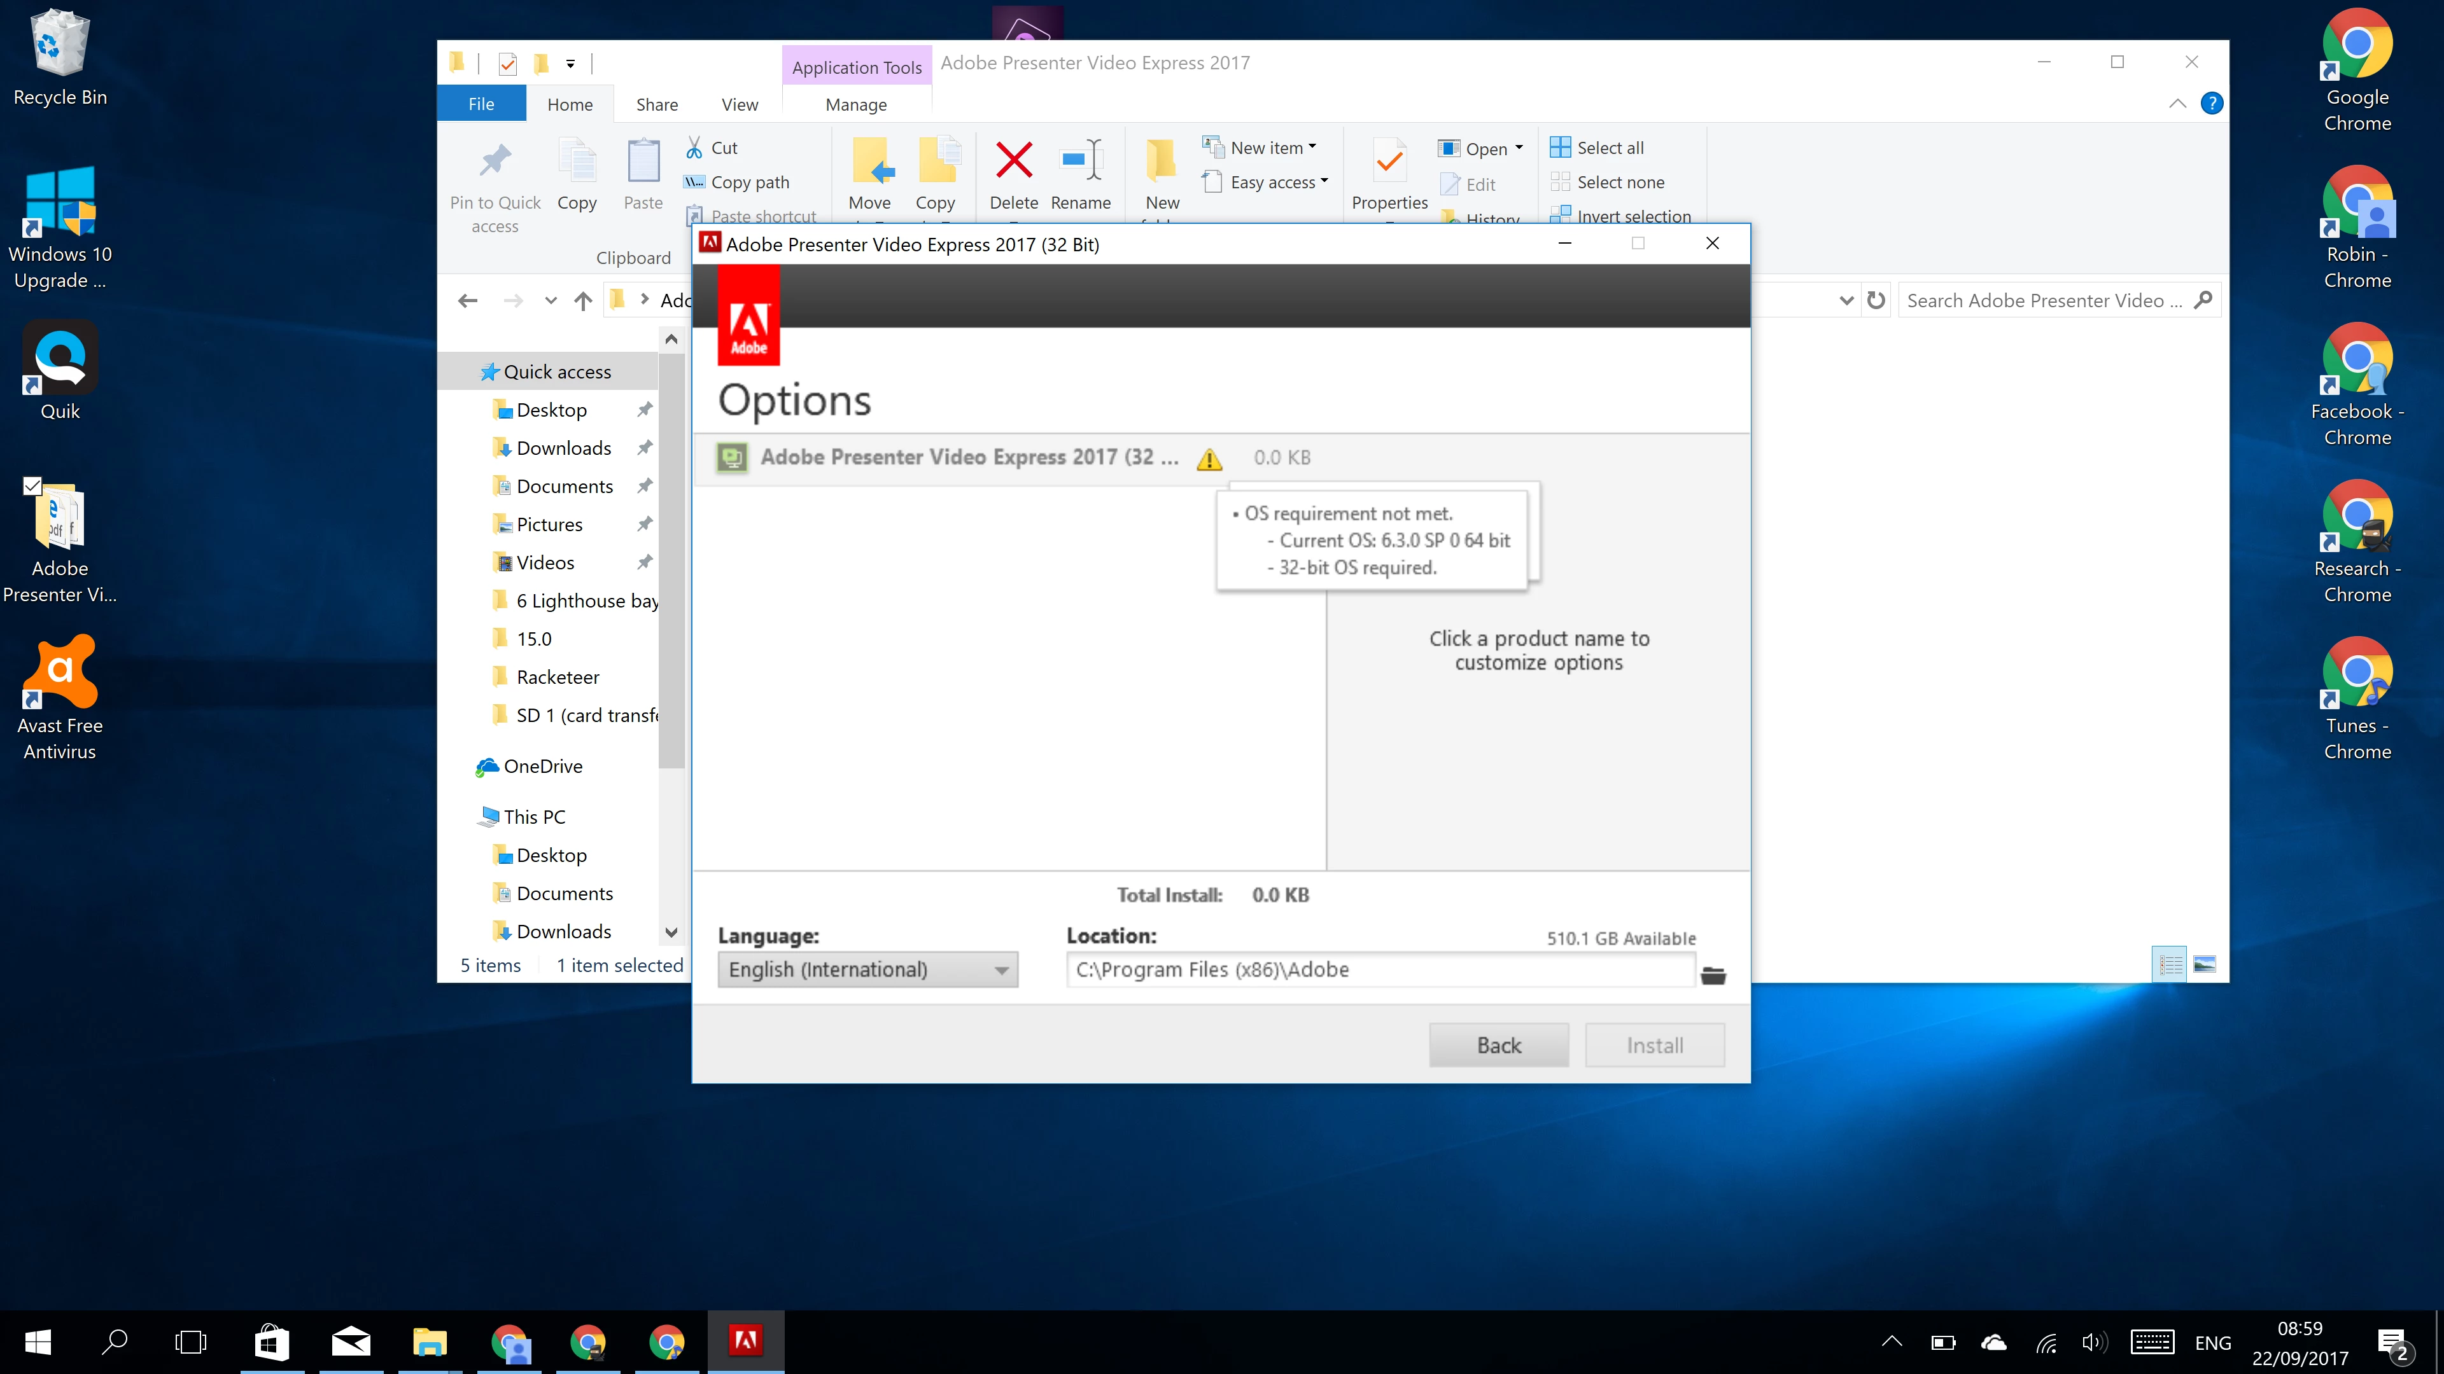Screen dimensions: 2444x1374
Task: Click Select all in the ribbon
Action: pos(1609,148)
